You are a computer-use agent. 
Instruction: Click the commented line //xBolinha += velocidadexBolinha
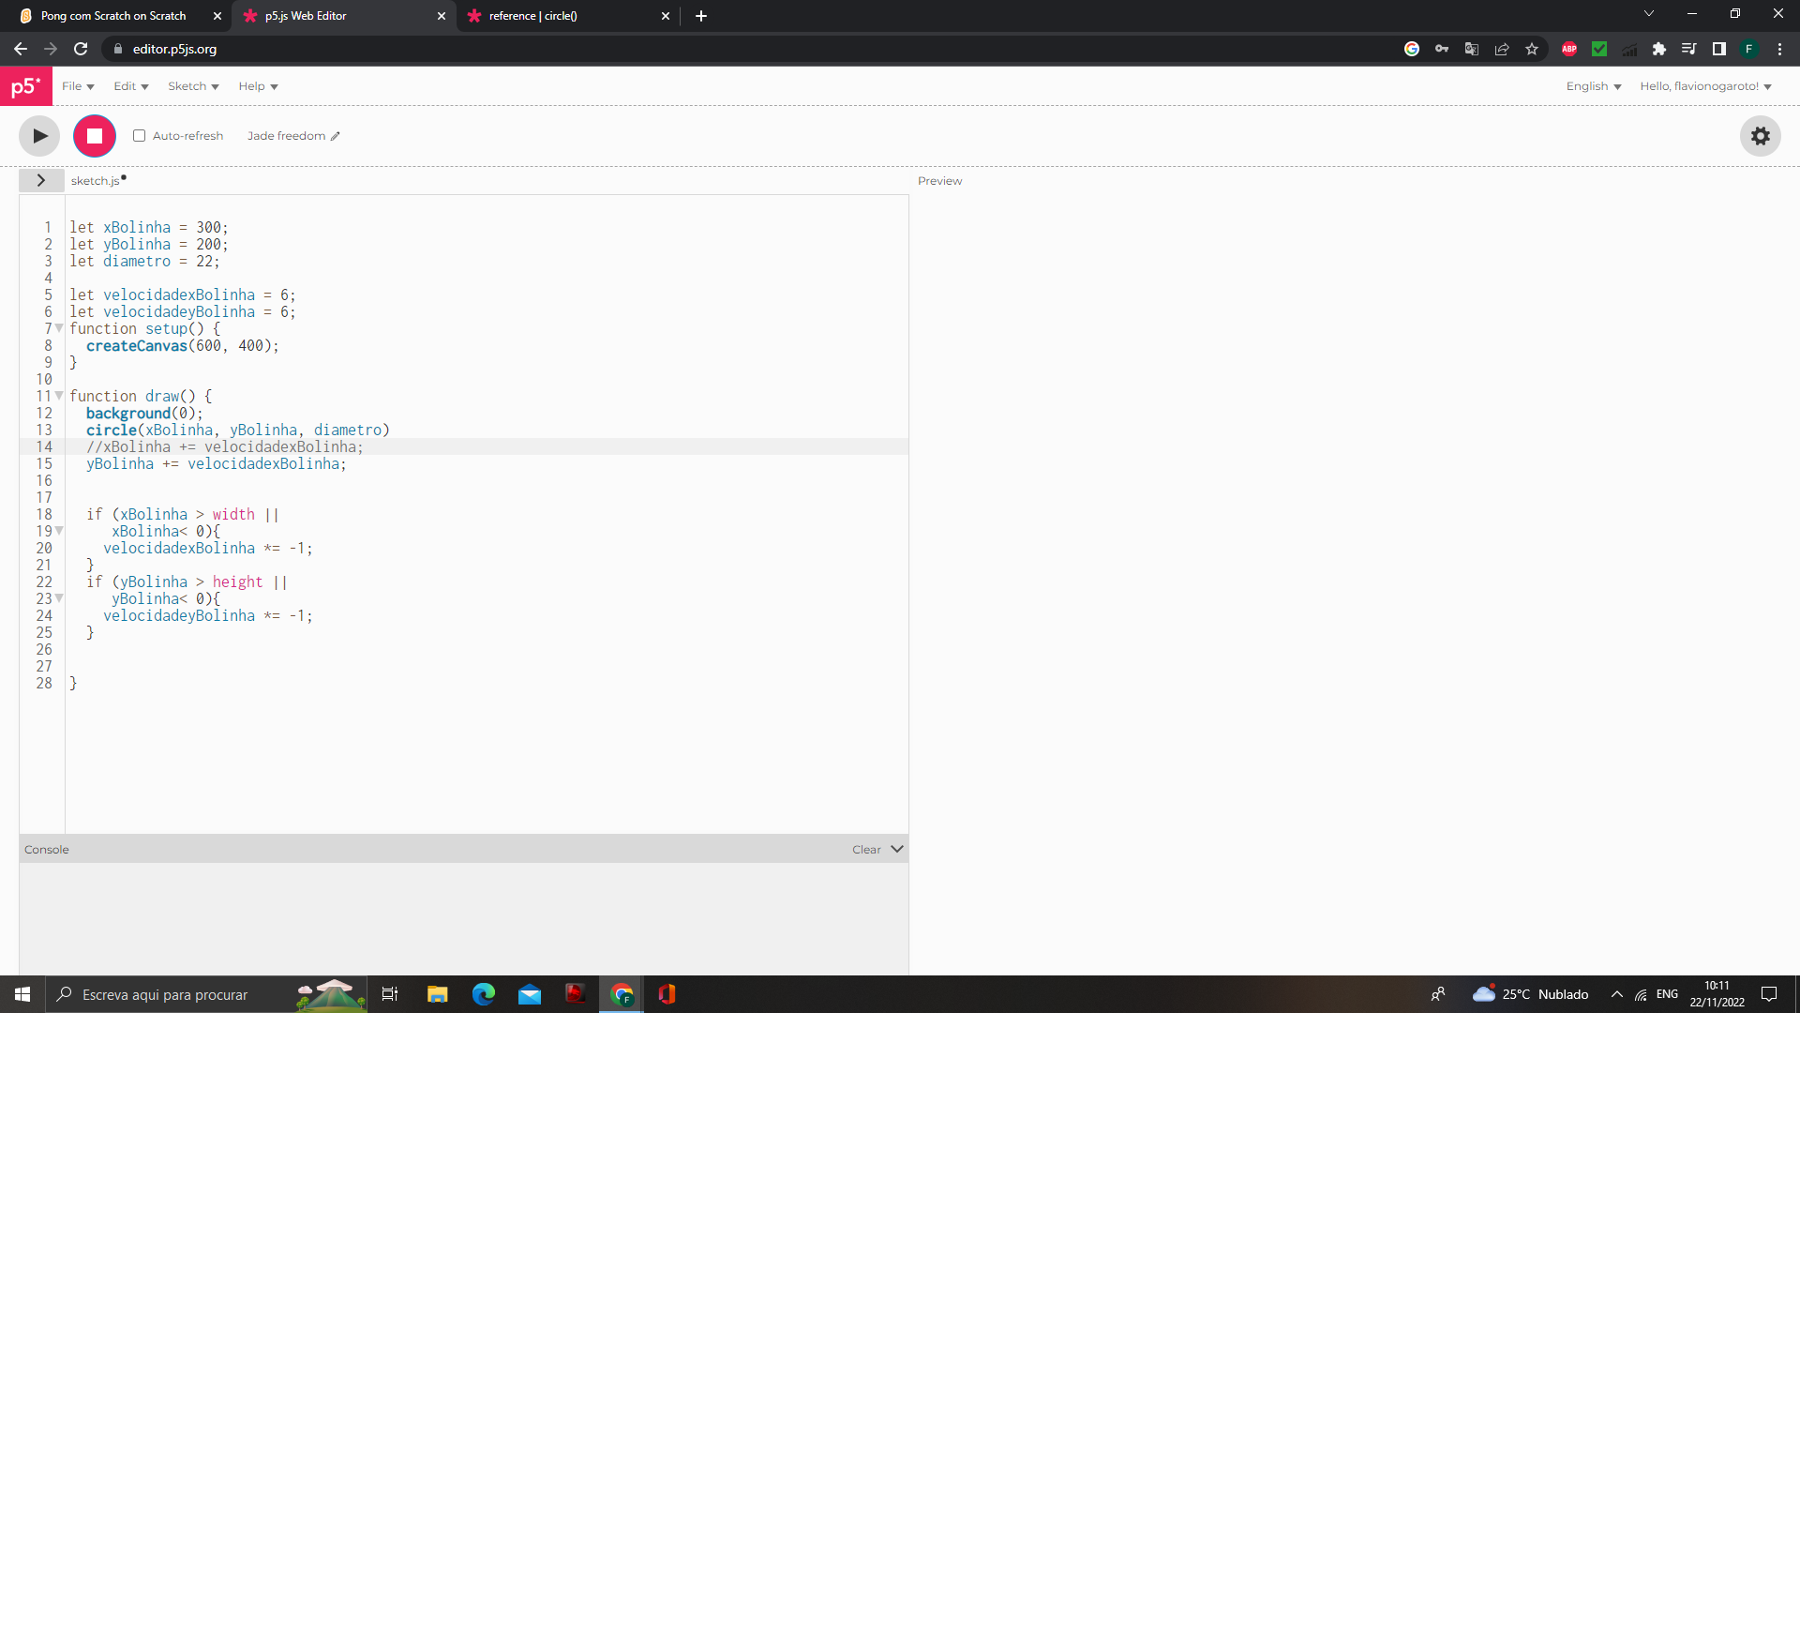(225, 446)
